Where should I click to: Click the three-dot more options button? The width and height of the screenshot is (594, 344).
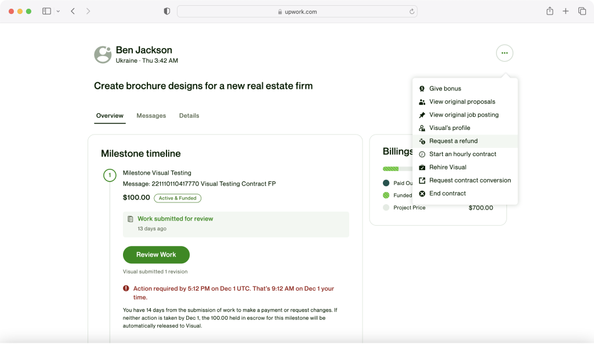pos(504,53)
